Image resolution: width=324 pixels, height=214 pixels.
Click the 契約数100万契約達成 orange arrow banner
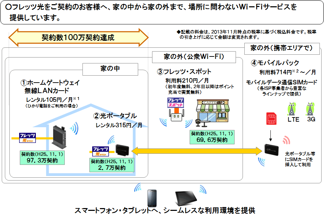pos(78,37)
